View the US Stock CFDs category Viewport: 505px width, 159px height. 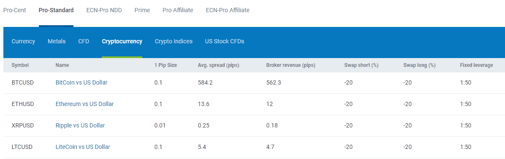click(225, 41)
